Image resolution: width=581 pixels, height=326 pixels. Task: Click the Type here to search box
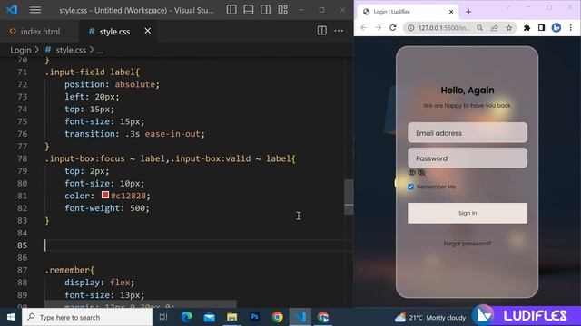[87, 317]
